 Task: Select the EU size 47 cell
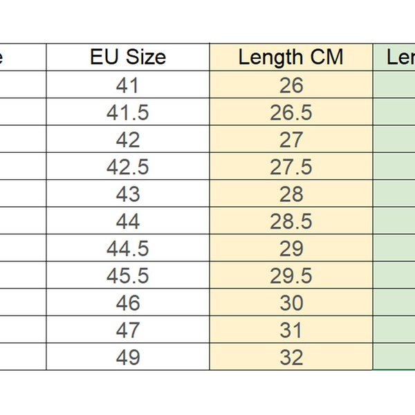[128, 330]
